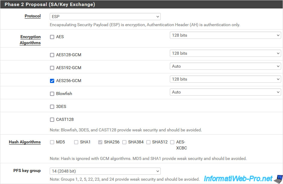Expand the PFS key group dropdown

click(x=105, y=171)
